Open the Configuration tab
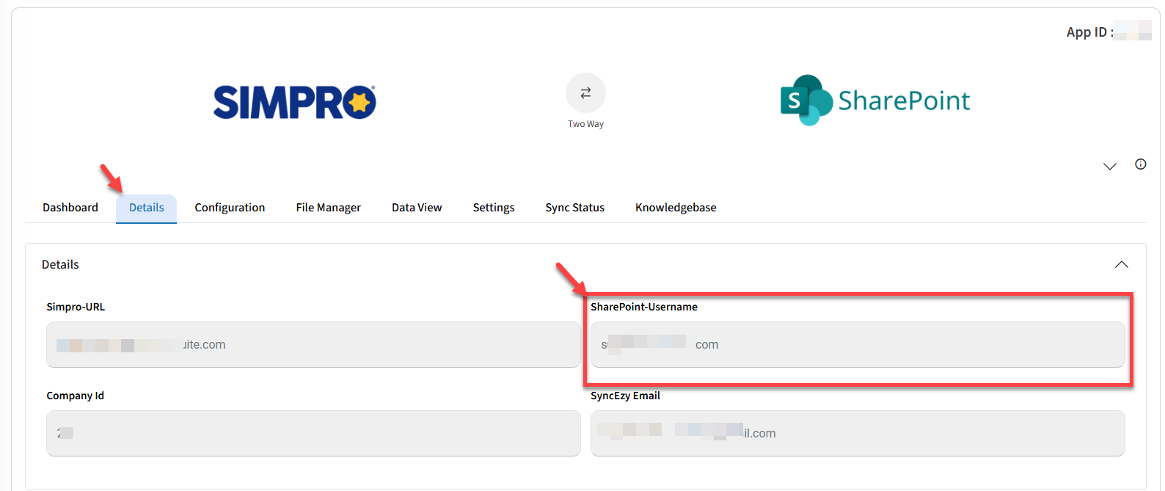Image resolution: width=1165 pixels, height=491 pixels. (x=230, y=208)
